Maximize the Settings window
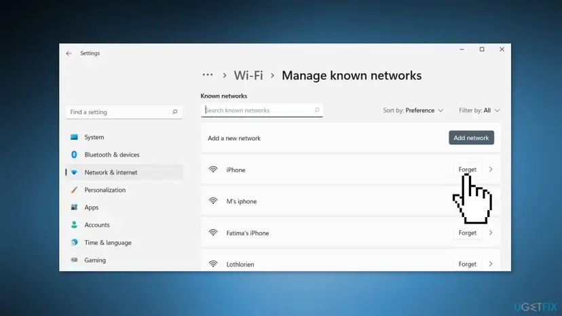Screen dimensions: 562x316 (482, 50)
